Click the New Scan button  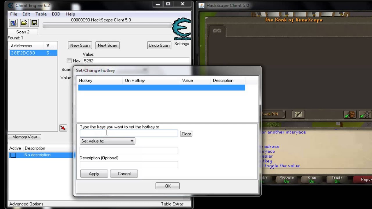pyautogui.click(x=80, y=45)
